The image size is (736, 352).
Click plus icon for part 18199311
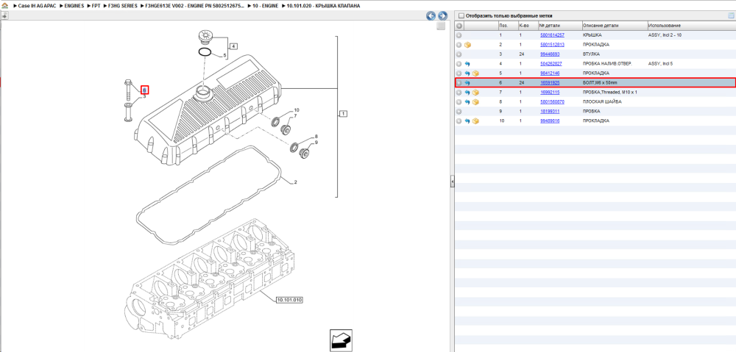459,112
